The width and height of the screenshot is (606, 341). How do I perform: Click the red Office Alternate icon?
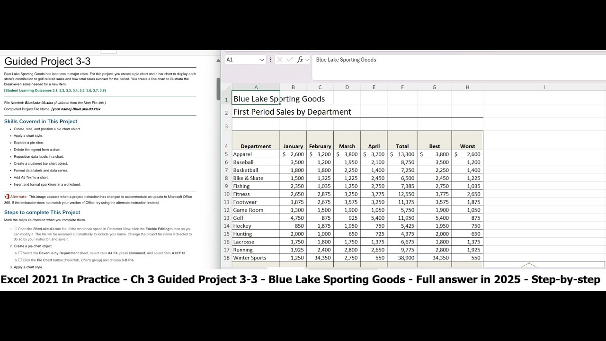pyautogui.click(x=7, y=197)
